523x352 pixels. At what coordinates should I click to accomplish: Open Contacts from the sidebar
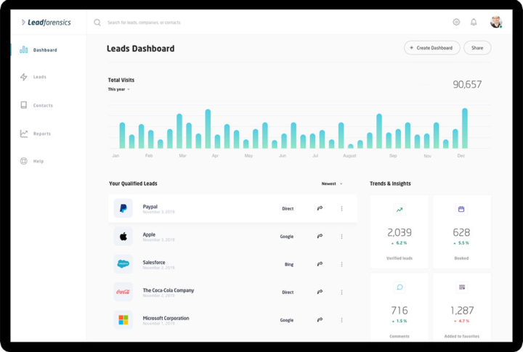pyautogui.click(x=42, y=105)
